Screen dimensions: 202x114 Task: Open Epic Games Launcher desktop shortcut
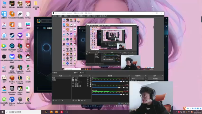12,90
